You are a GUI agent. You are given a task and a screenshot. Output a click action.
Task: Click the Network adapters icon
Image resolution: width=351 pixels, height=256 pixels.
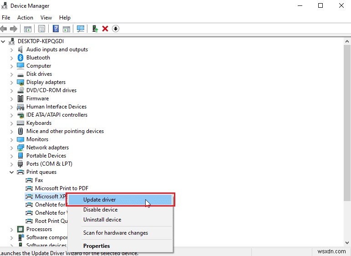click(x=20, y=148)
